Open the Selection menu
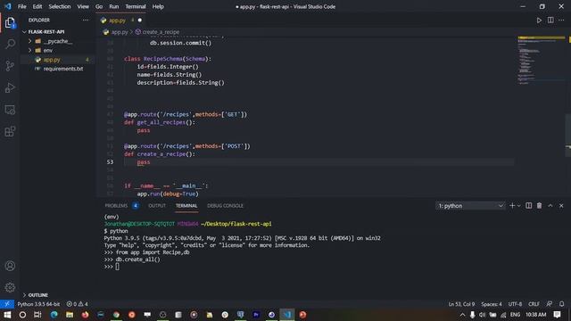The image size is (571, 321). 60,6
